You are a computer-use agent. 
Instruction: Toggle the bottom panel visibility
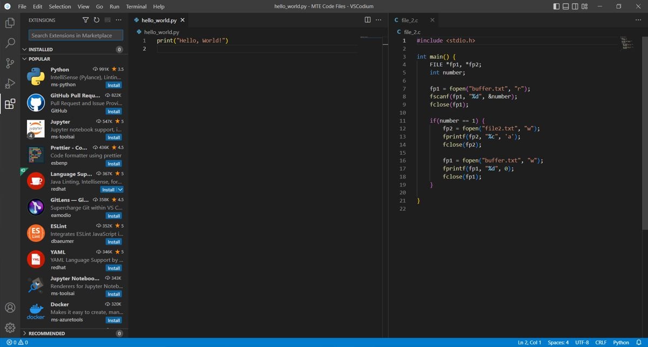click(x=565, y=6)
